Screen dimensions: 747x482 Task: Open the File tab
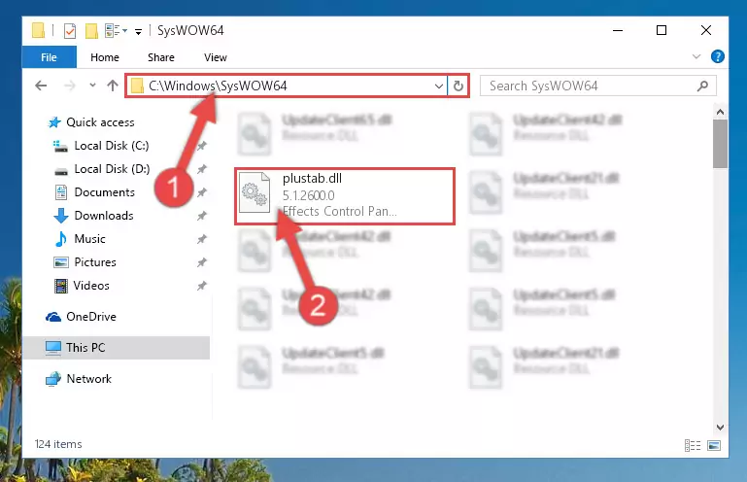50,57
